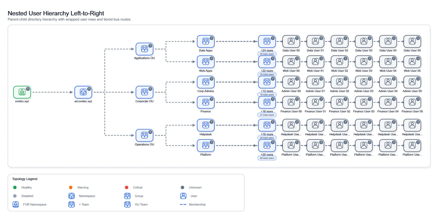Open the Applications OU node icon
Screen dimensions: 445x219
click(144, 49)
